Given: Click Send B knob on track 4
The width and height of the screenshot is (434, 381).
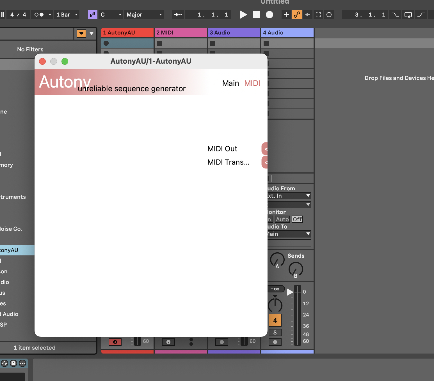Looking at the screenshot, I should [296, 269].
